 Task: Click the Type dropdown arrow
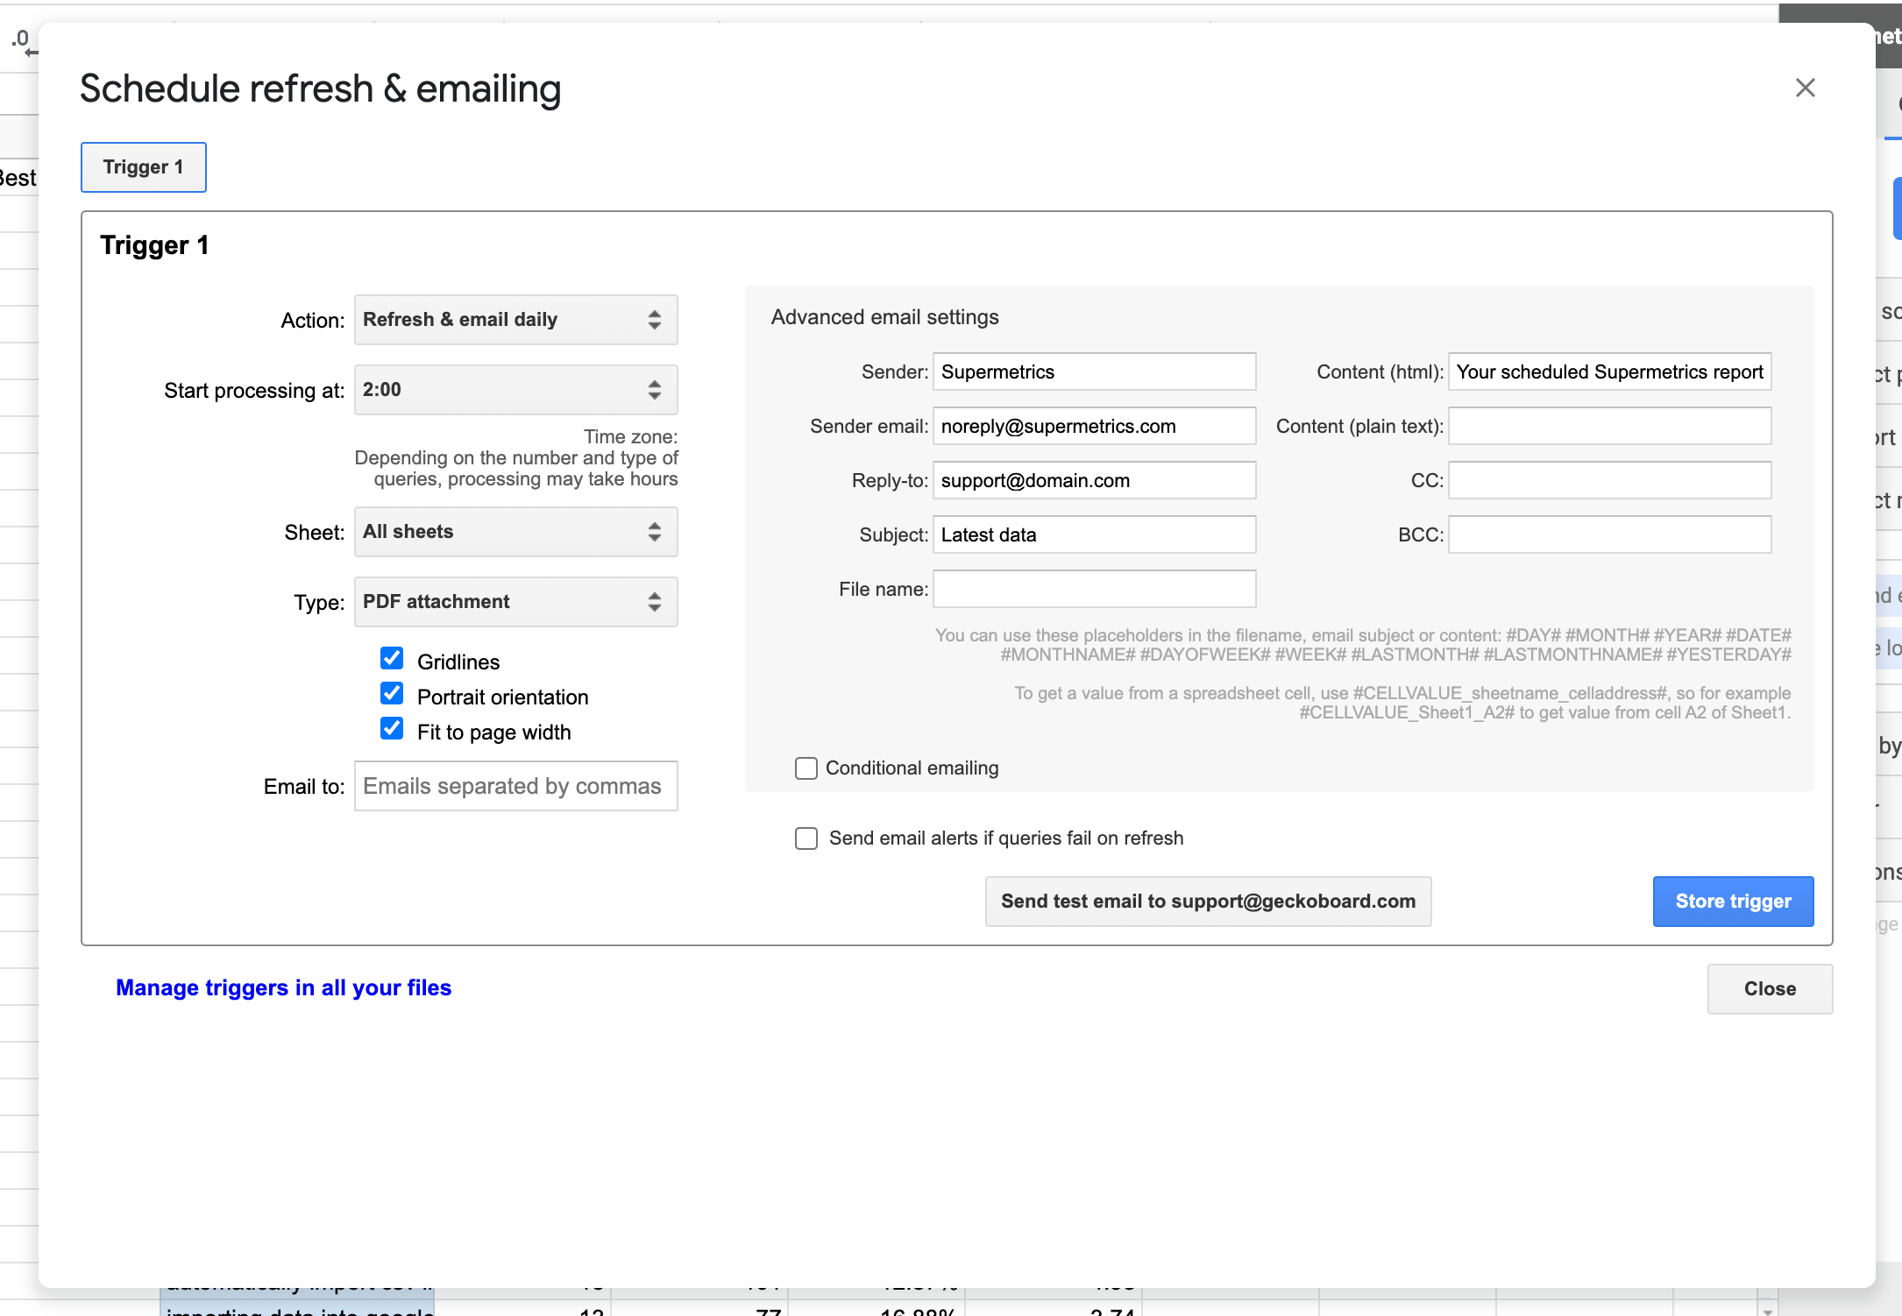pos(656,601)
